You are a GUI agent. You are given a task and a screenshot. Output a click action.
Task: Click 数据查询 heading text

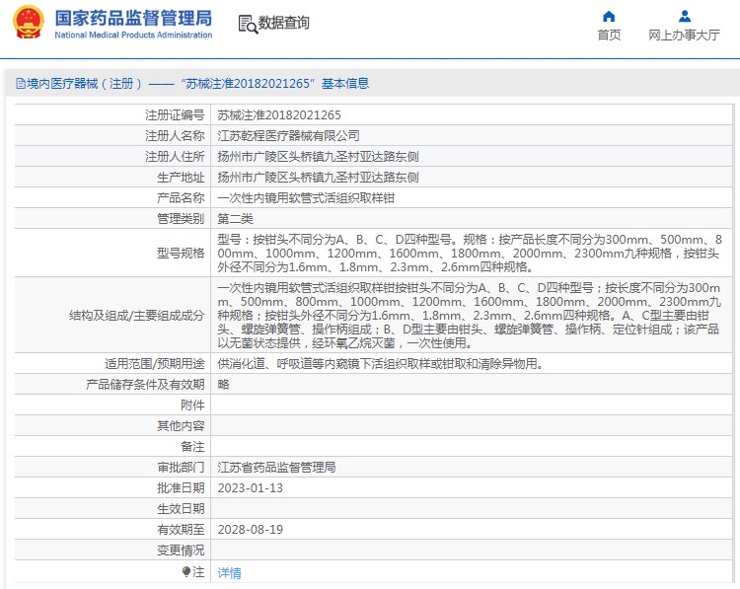(283, 23)
